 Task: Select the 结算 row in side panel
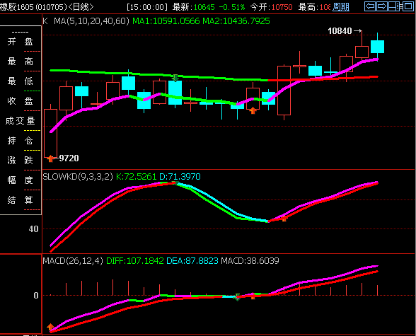point(20,200)
